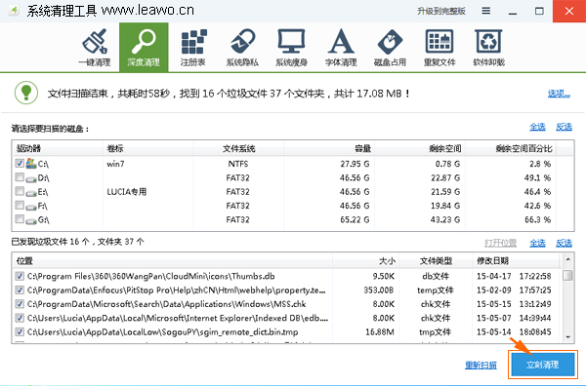Click 打开位置 open location link
This screenshot has width=586, height=386.
point(500,243)
